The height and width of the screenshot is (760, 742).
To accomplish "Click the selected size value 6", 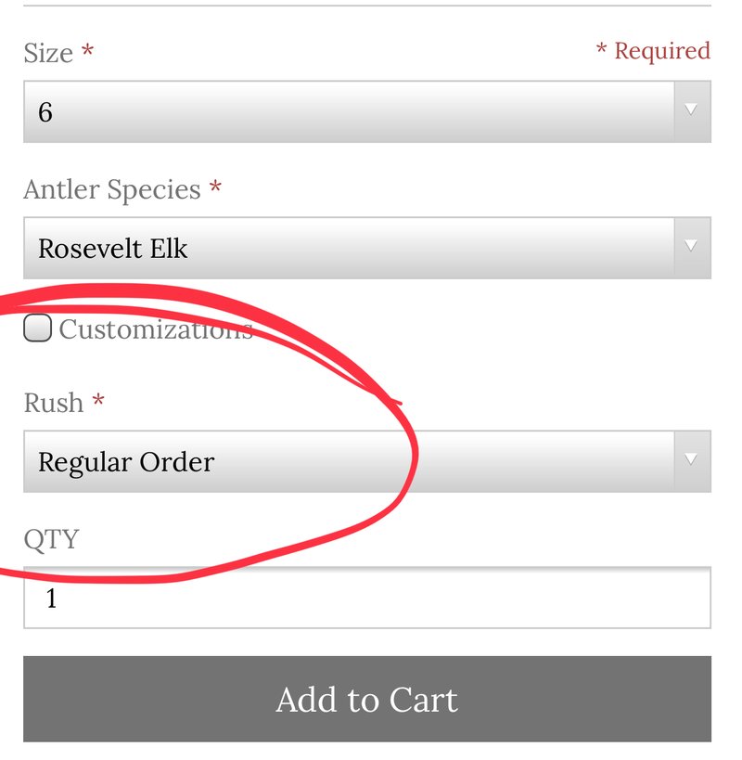I will (x=45, y=112).
